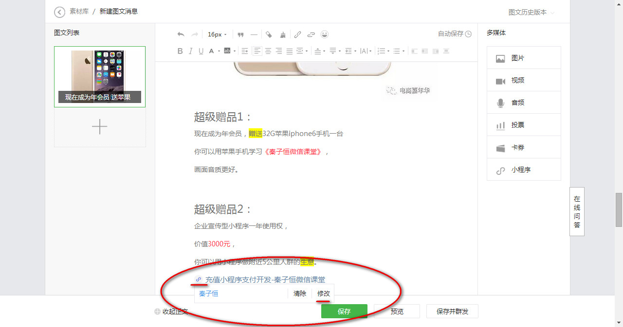Undo the last edit

coord(181,34)
